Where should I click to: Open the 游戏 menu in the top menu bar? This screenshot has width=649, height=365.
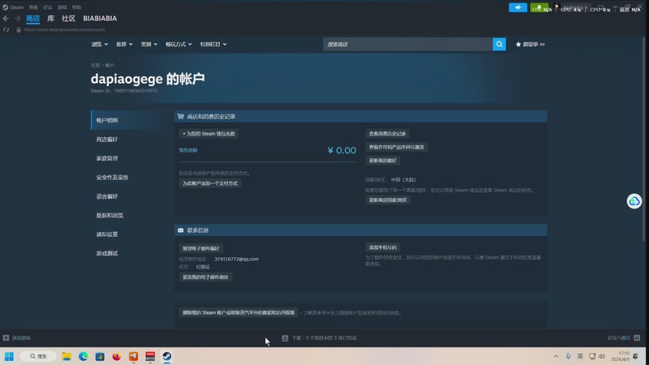tap(62, 7)
